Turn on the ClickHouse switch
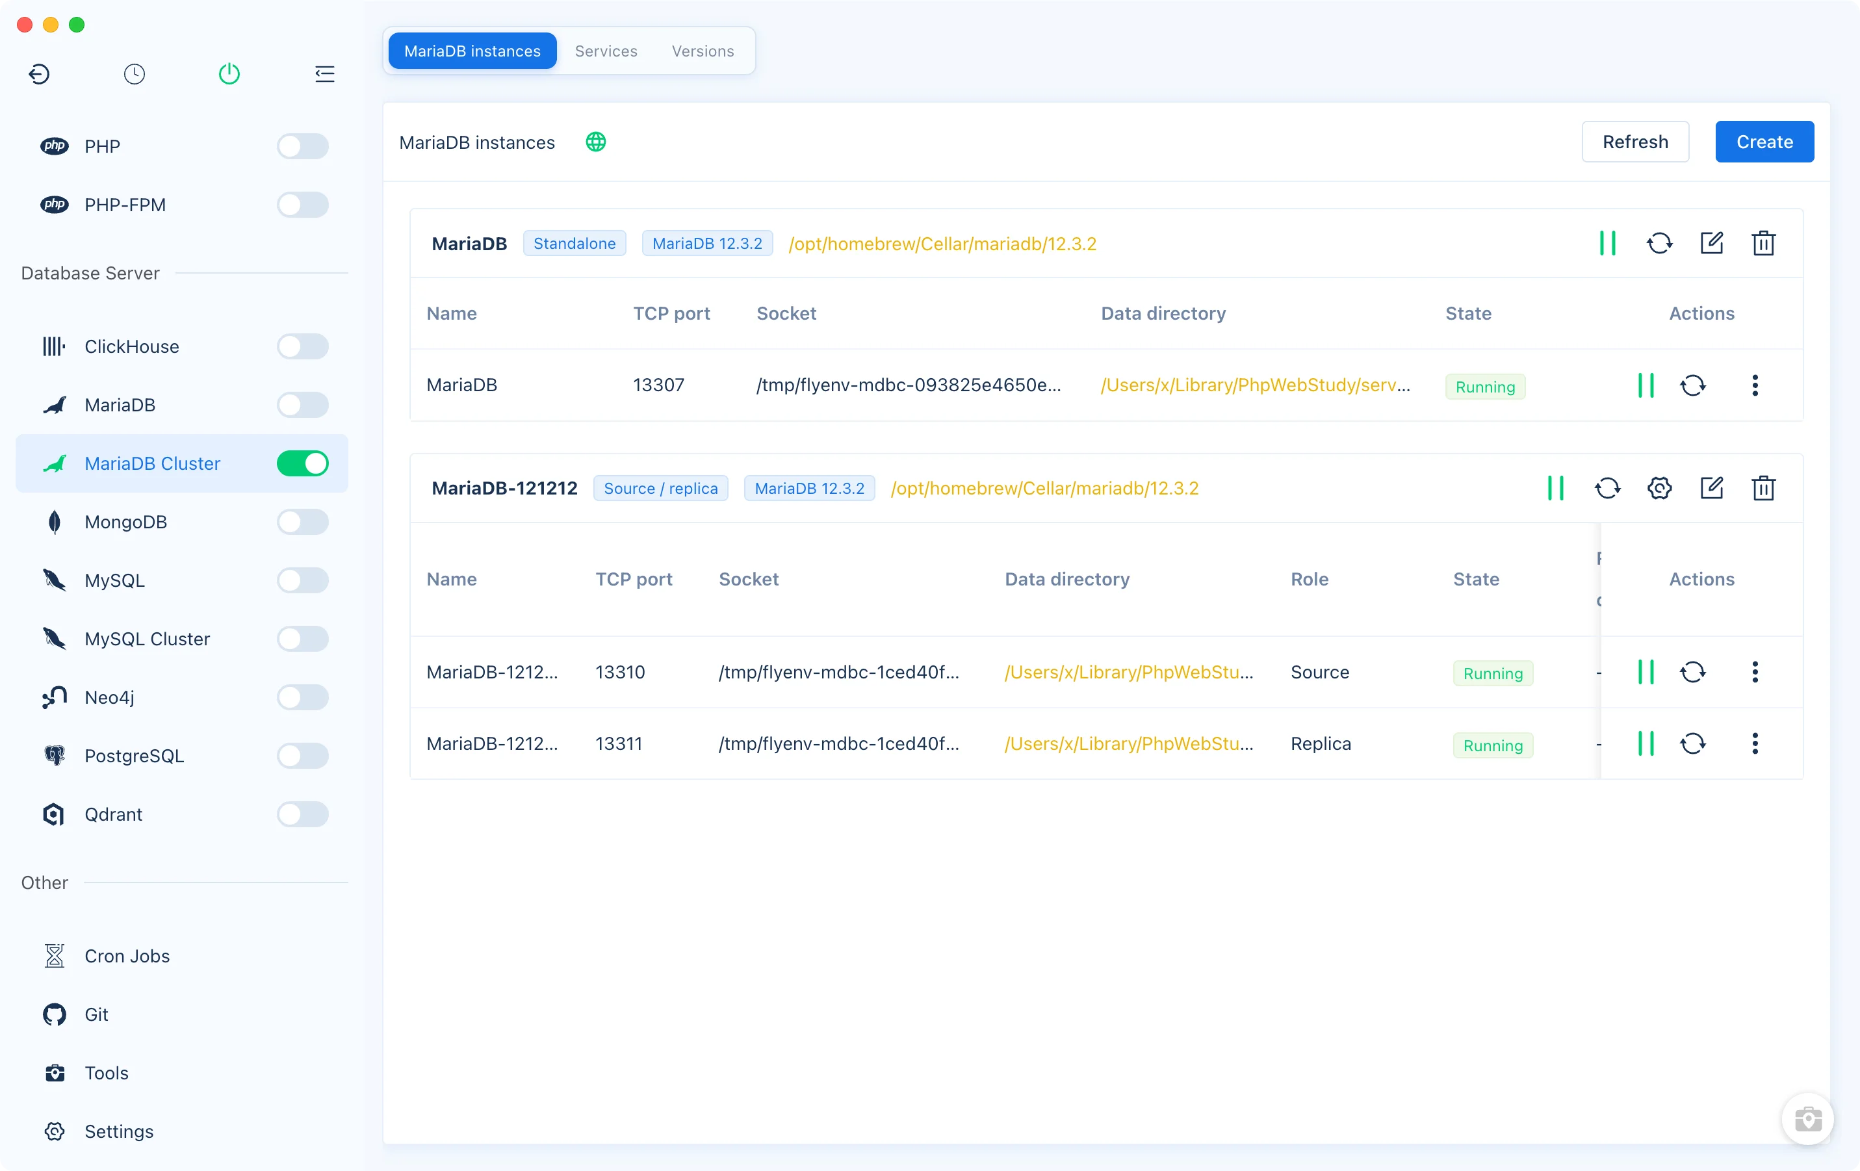Image resolution: width=1860 pixels, height=1171 pixels. (x=303, y=347)
